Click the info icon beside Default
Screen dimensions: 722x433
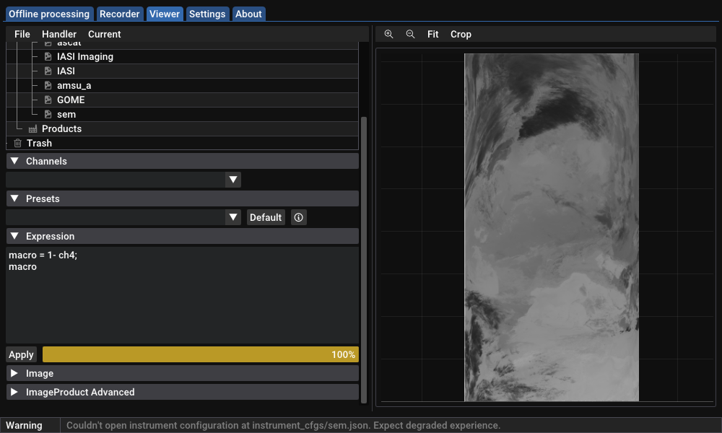click(298, 217)
